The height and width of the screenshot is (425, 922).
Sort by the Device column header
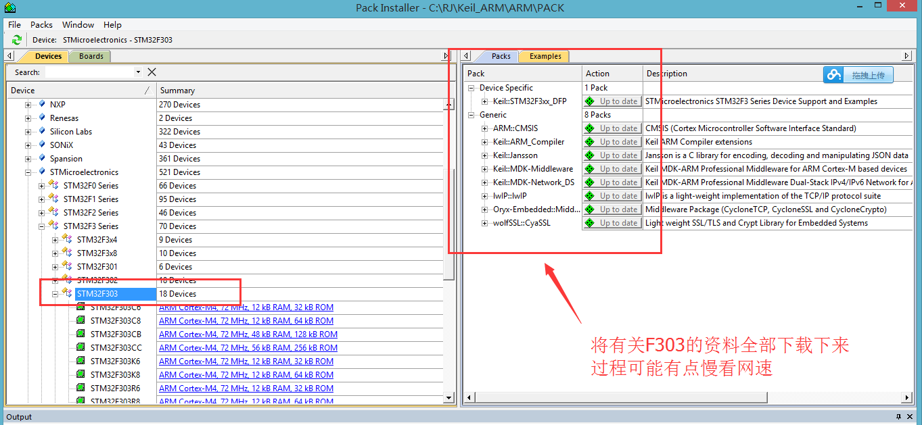[81, 90]
